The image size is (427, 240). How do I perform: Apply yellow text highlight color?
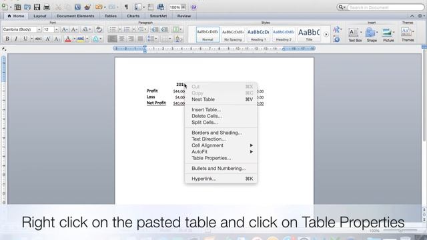81,39
